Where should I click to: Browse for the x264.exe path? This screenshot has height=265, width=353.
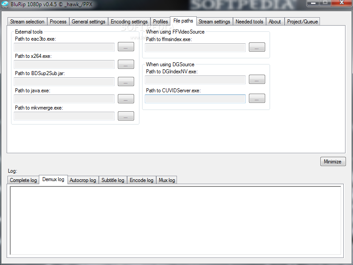point(126,64)
